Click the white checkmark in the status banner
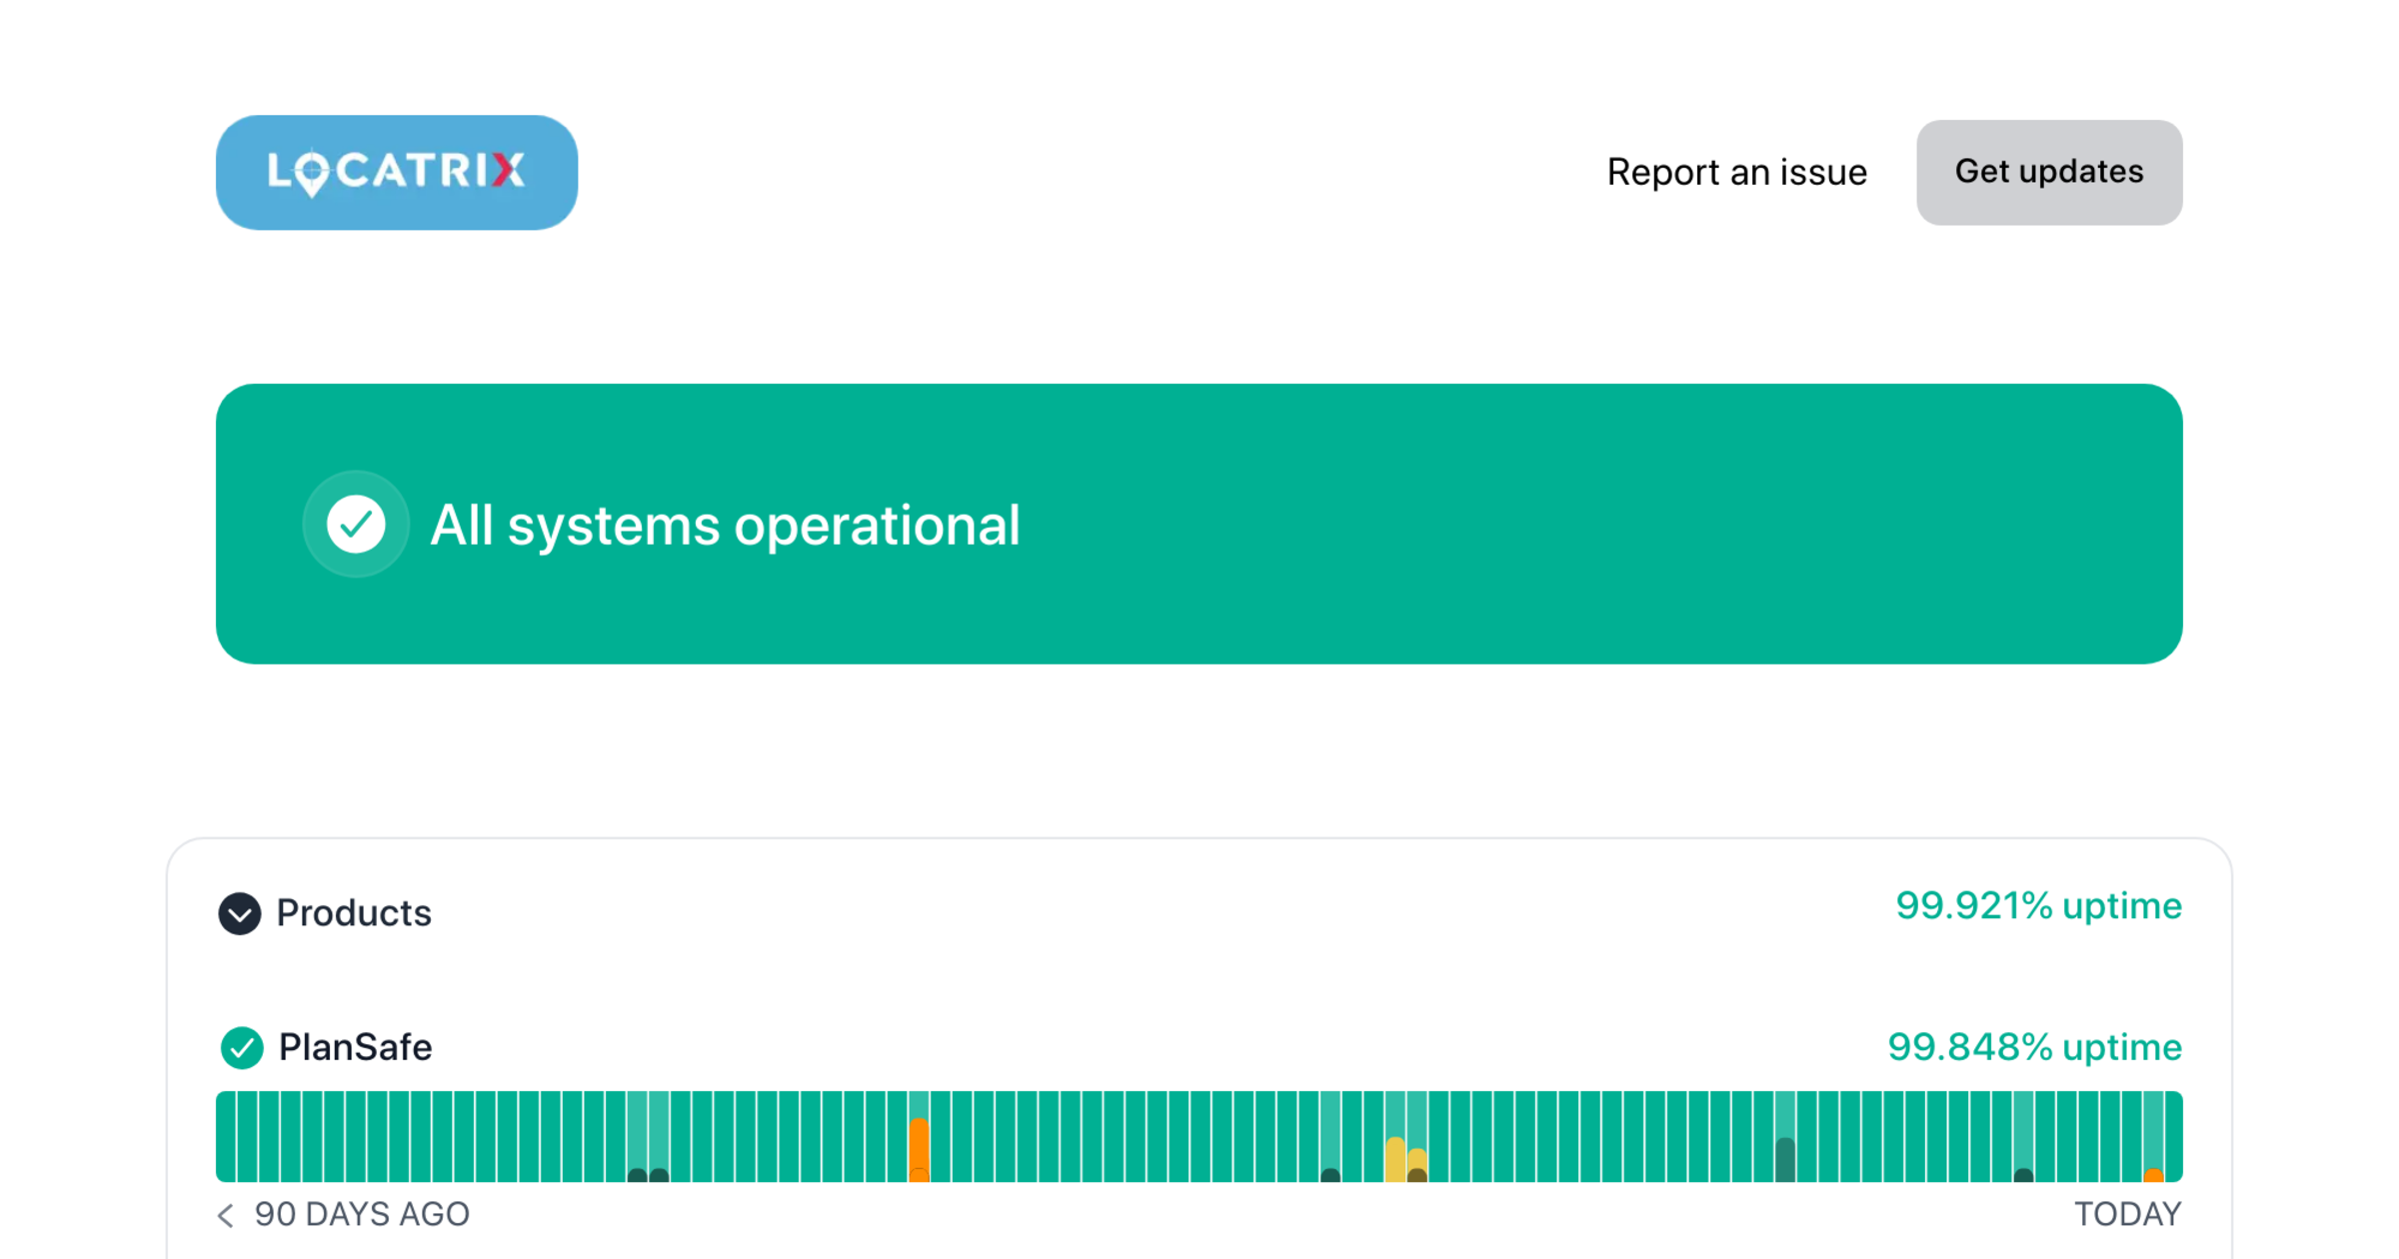 click(x=356, y=524)
